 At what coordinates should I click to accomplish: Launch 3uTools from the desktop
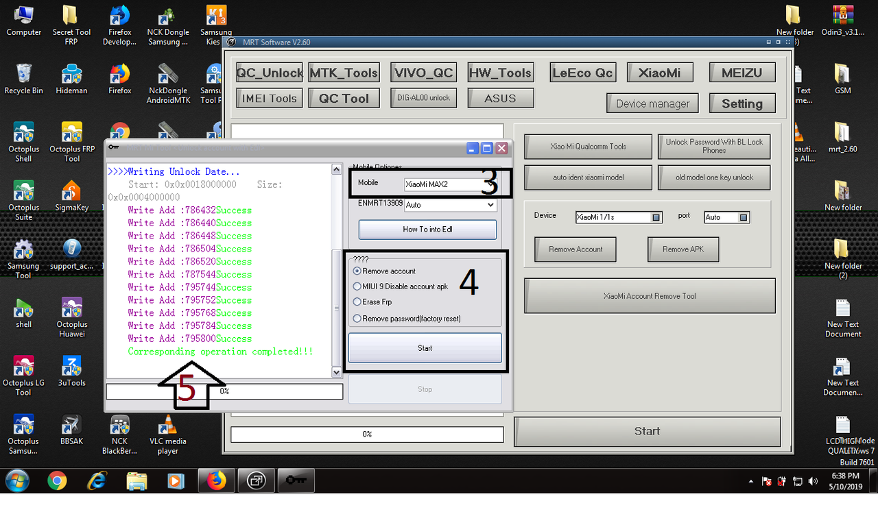(71, 371)
